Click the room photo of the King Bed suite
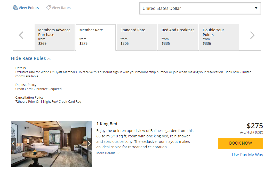This screenshot has height=170, width=272. (51, 144)
